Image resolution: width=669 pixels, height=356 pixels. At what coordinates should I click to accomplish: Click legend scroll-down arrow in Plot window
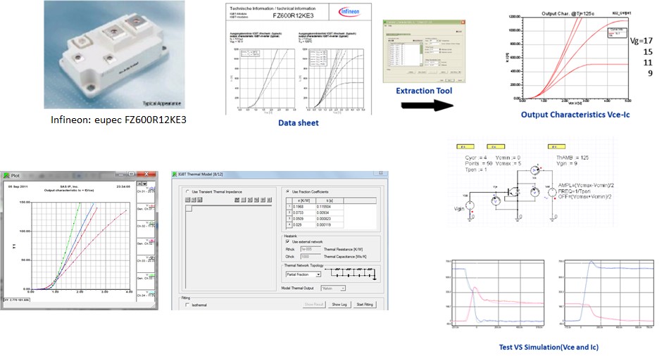click(x=144, y=184)
